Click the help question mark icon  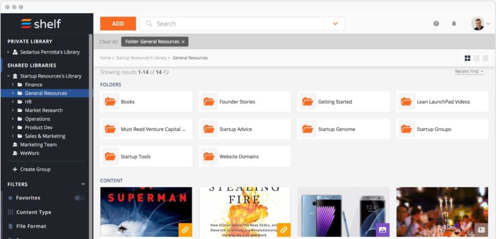436,24
